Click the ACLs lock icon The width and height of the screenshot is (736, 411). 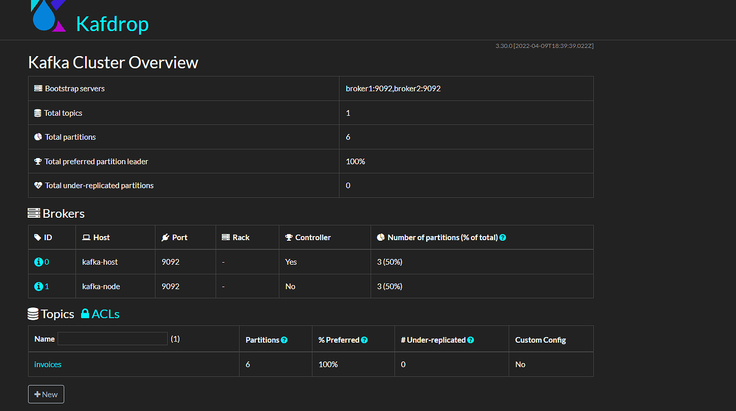85,314
